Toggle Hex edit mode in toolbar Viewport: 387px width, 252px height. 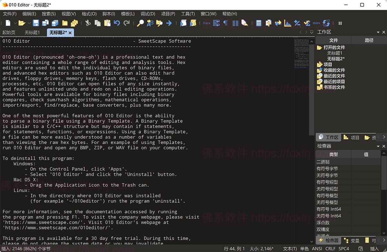pos(207,23)
